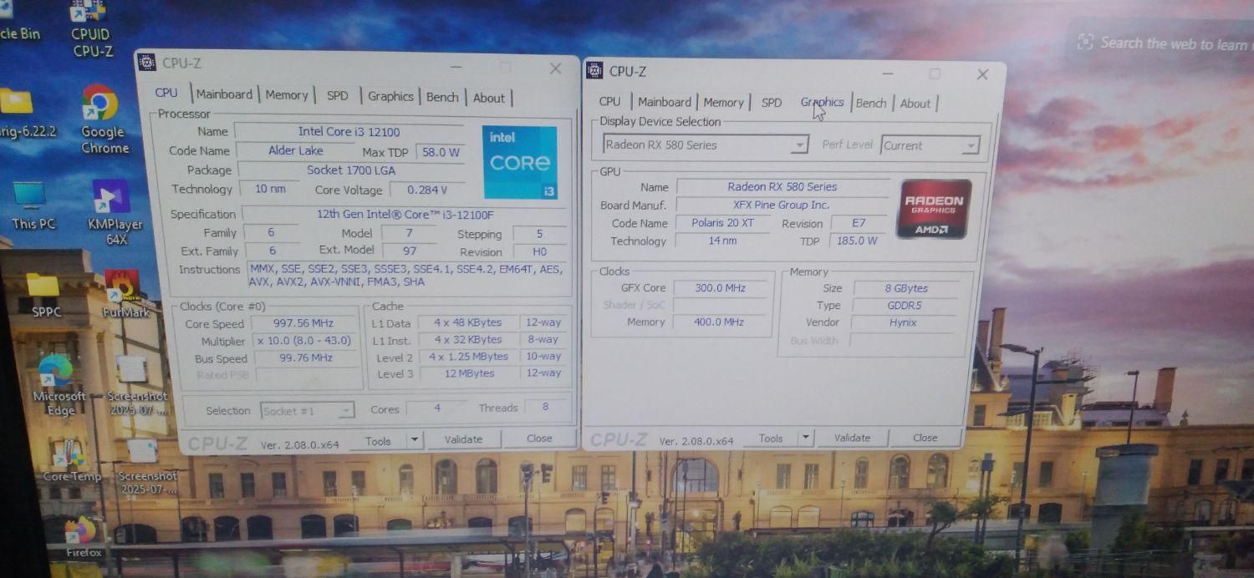The width and height of the screenshot is (1254, 578).
Task: Click the title bar icon of the Processor CPU-Z window
Action: [x=146, y=63]
